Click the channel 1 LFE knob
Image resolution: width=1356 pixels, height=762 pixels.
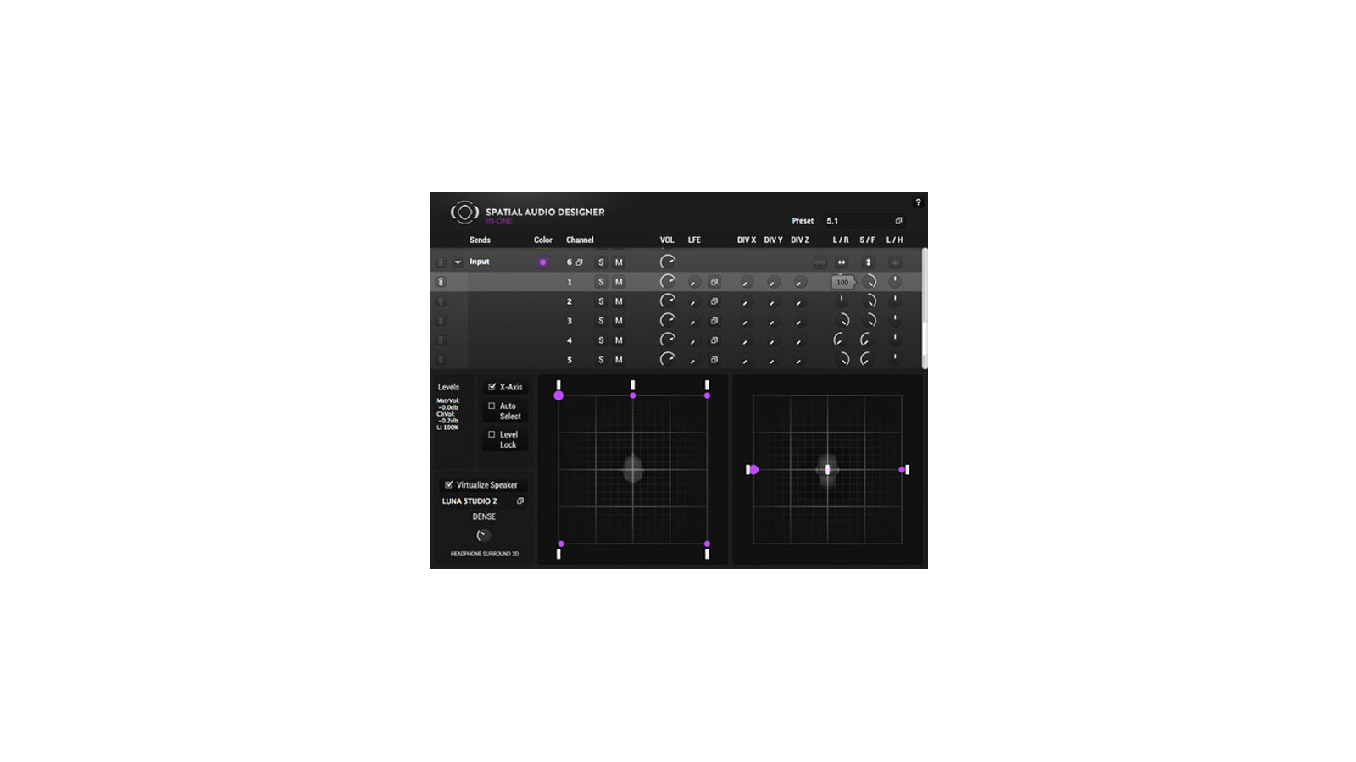tap(693, 282)
